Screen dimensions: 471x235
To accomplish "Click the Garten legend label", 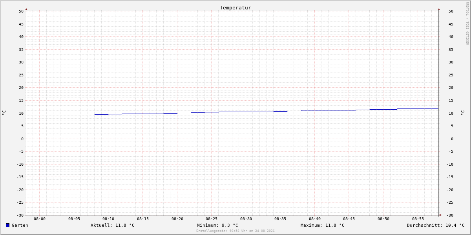I will click(20, 225).
